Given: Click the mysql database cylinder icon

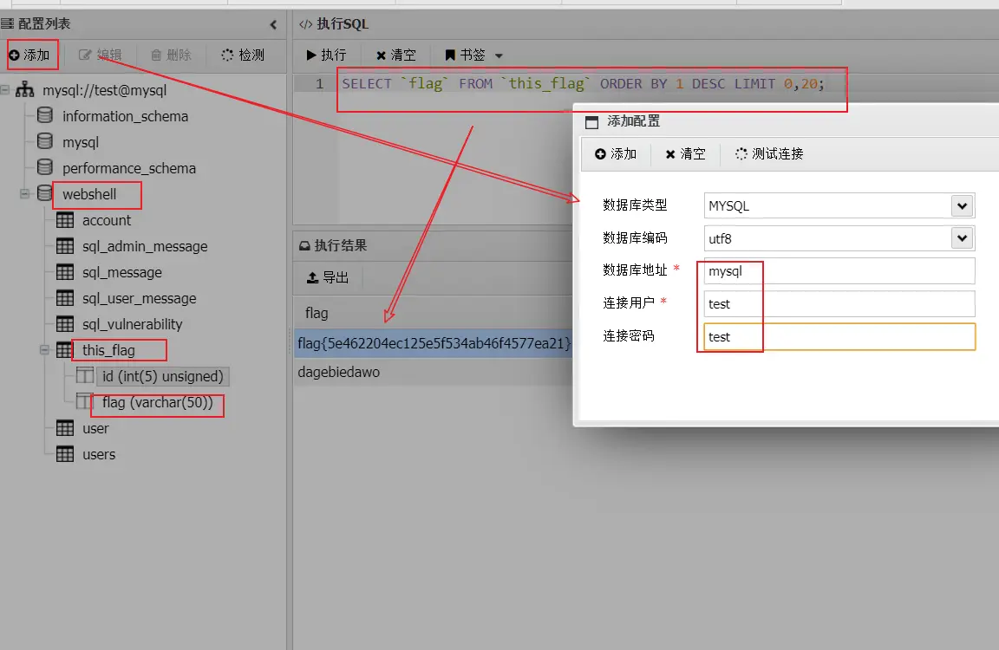Looking at the screenshot, I should click(x=44, y=141).
